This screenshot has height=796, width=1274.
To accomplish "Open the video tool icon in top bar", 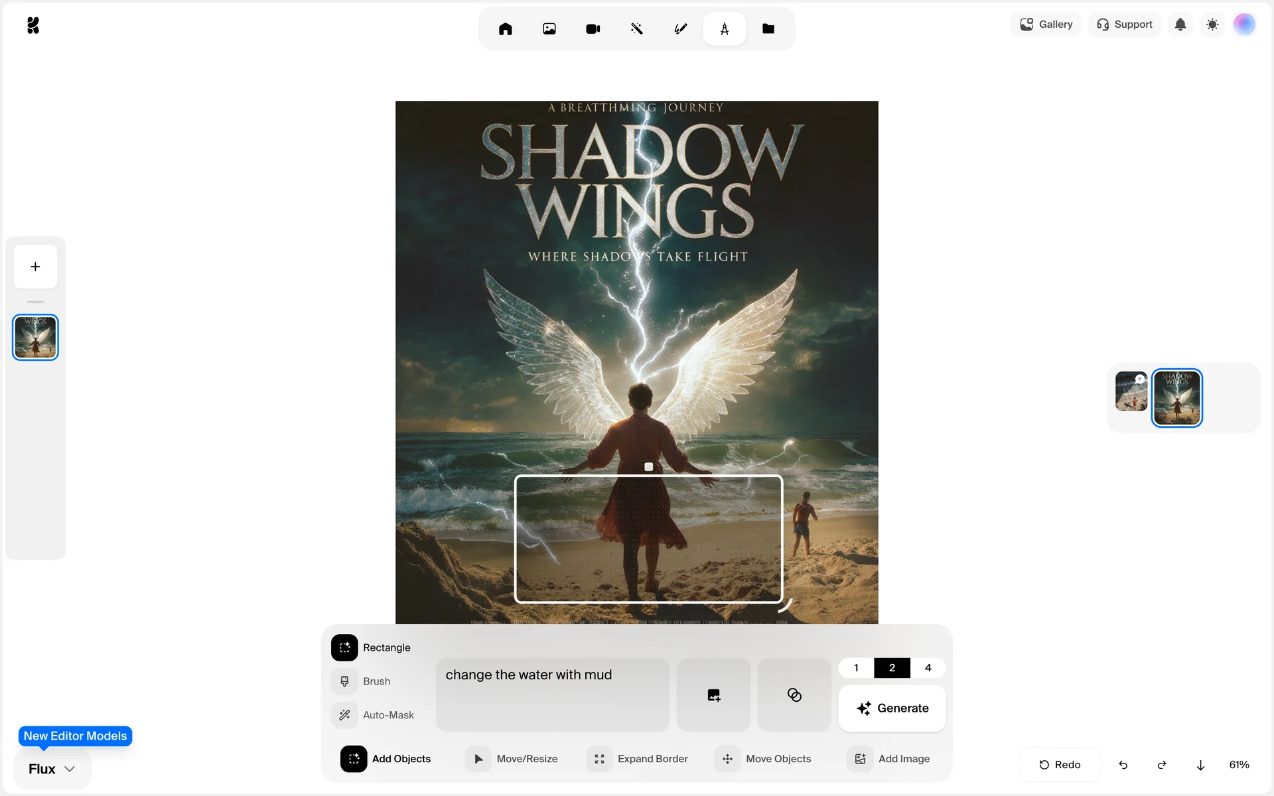I will coord(593,29).
